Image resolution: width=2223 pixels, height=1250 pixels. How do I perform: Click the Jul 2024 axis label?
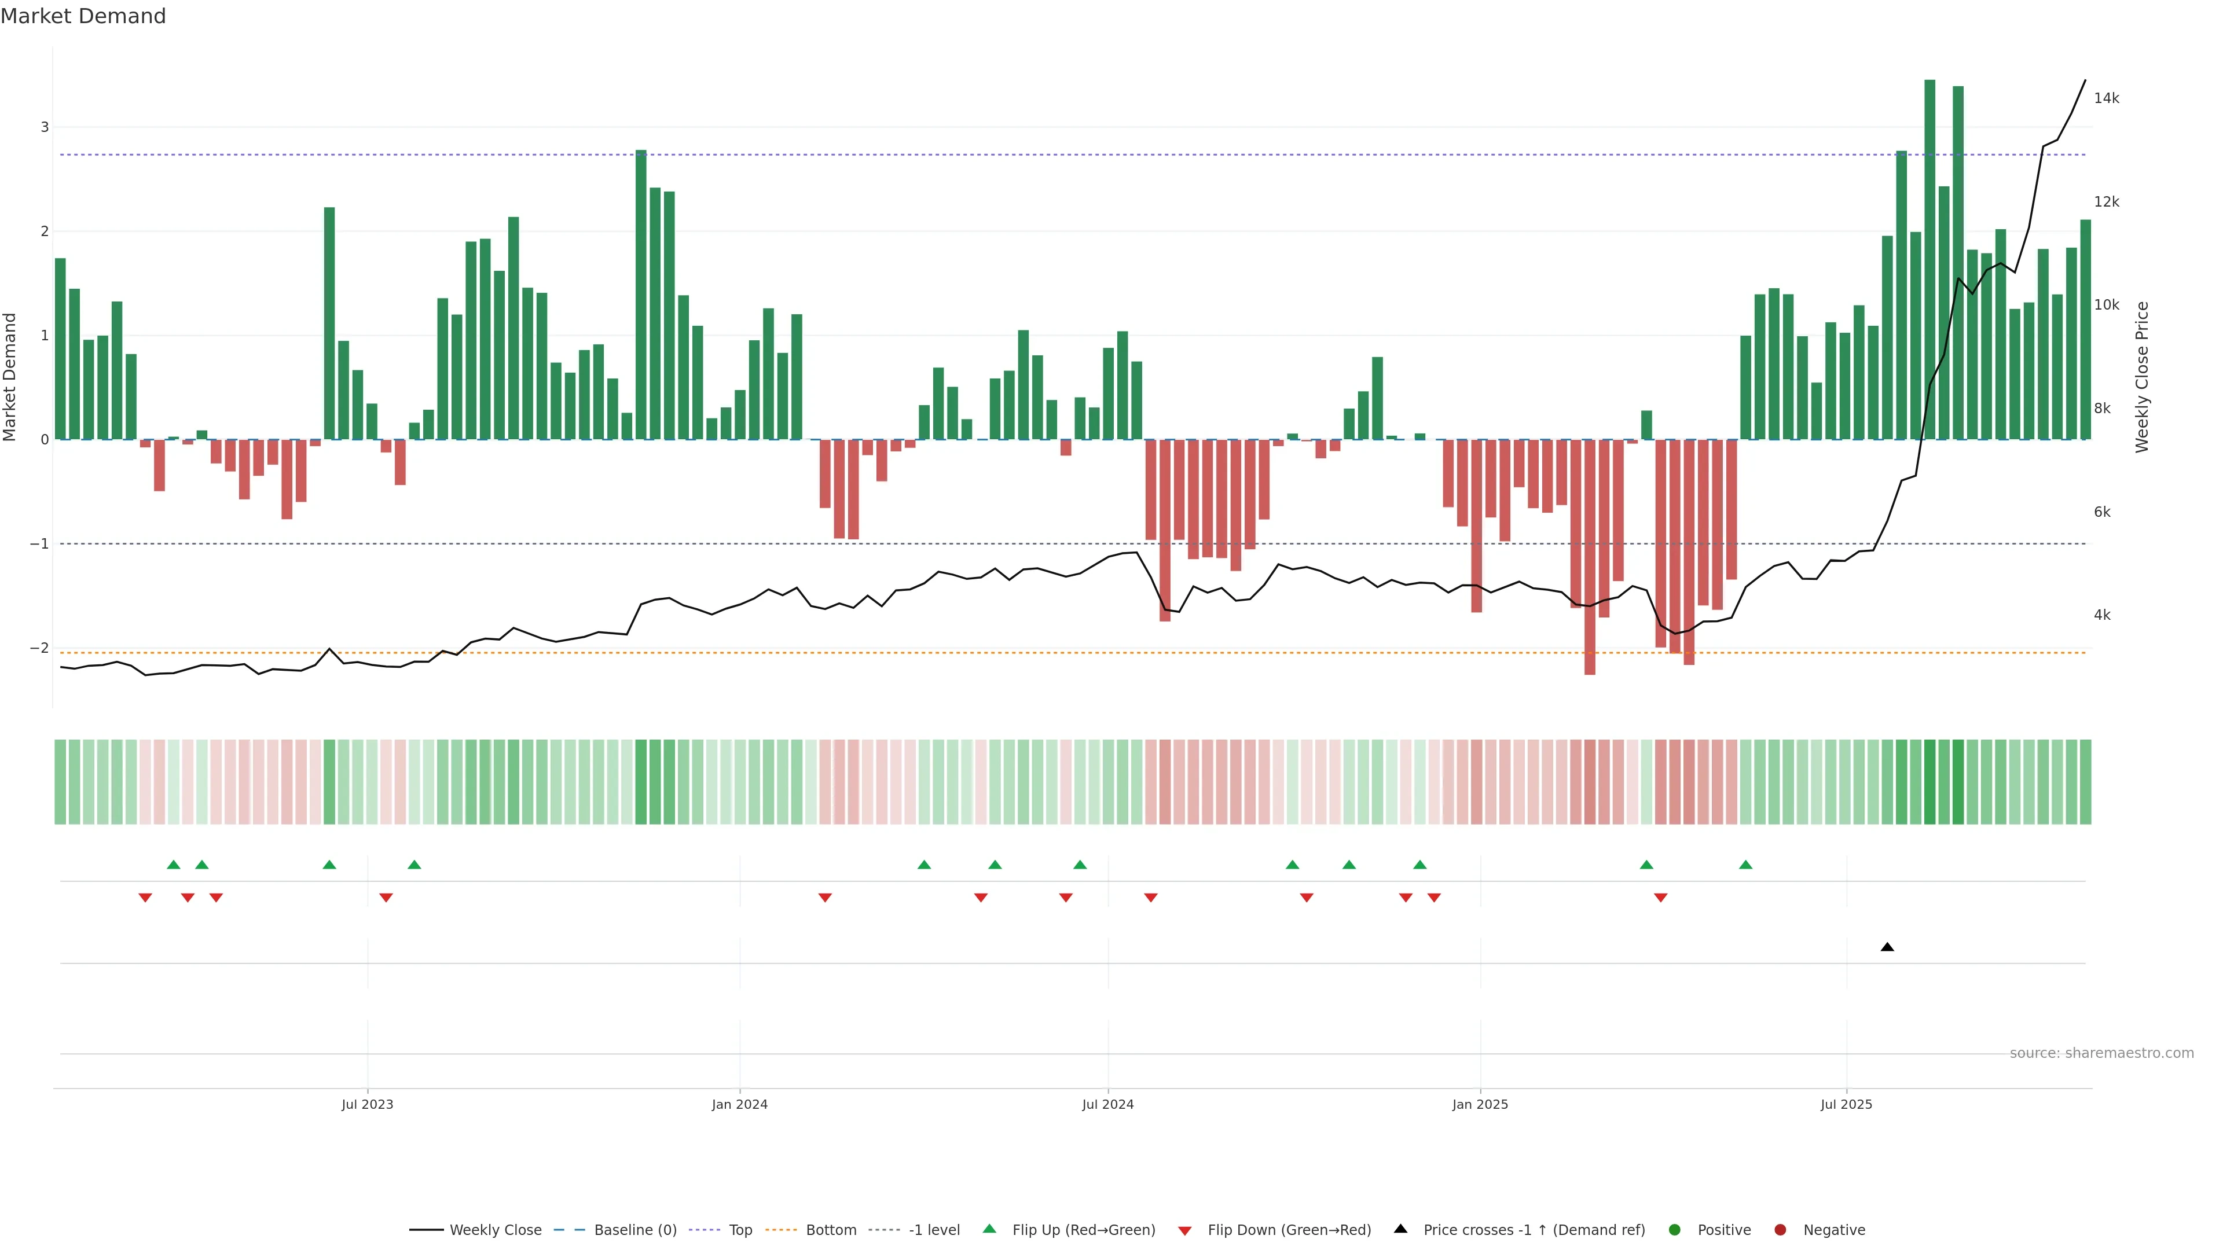tap(1108, 1104)
